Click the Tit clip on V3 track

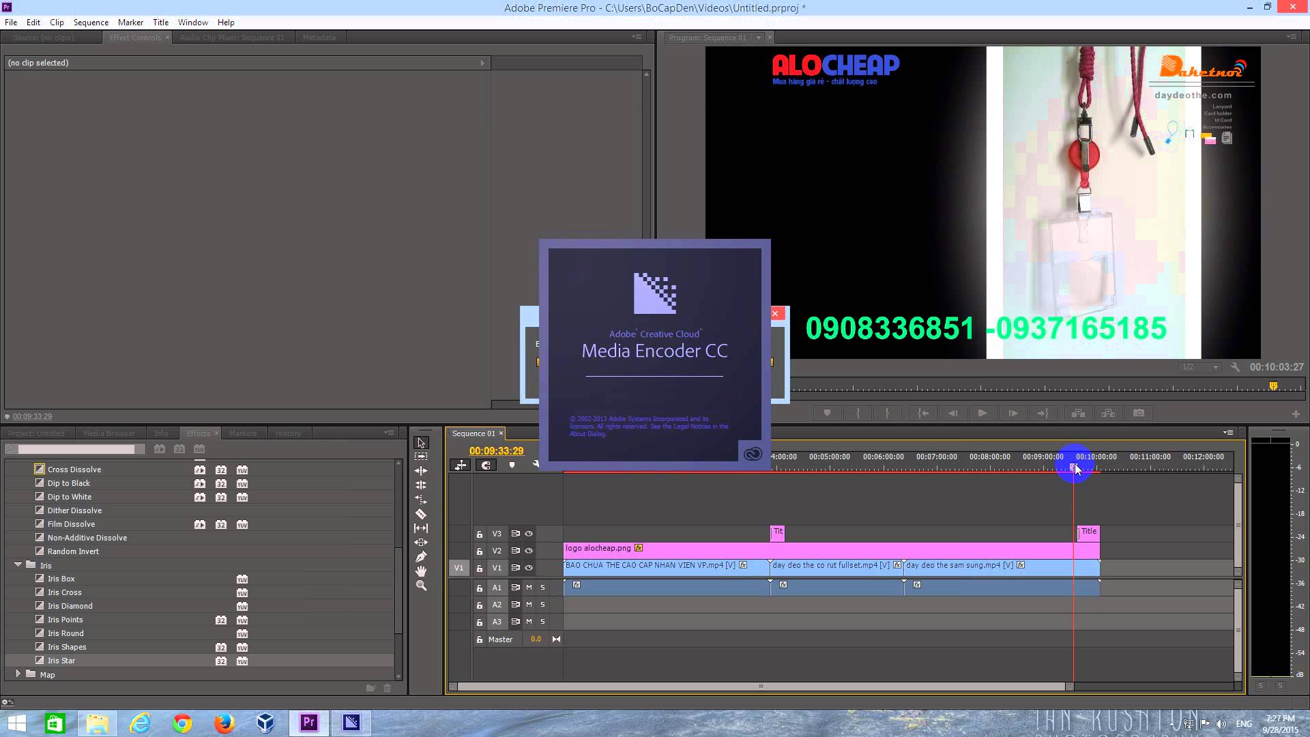(777, 533)
